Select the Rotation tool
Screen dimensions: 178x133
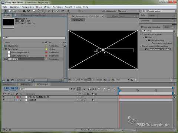(x=20, y=11)
